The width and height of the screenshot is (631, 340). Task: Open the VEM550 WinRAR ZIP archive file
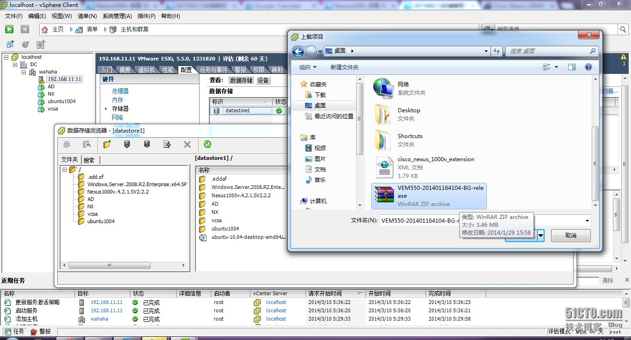[x=429, y=196]
